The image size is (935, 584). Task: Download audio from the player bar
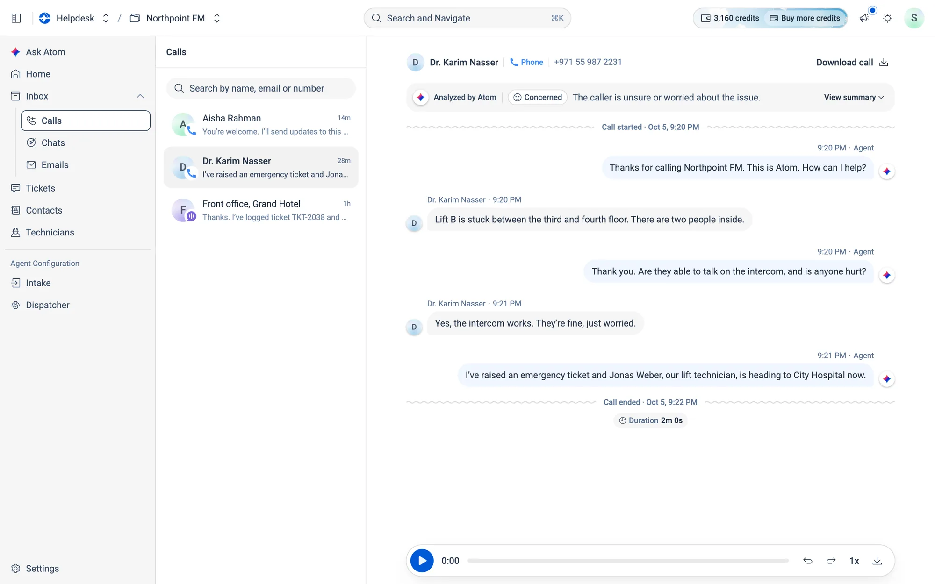tap(877, 561)
